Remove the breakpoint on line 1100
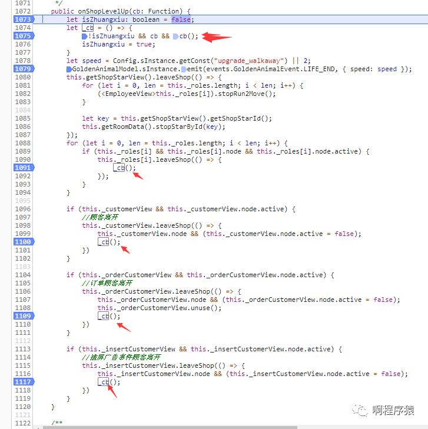The image size is (428, 429). (24, 242)
